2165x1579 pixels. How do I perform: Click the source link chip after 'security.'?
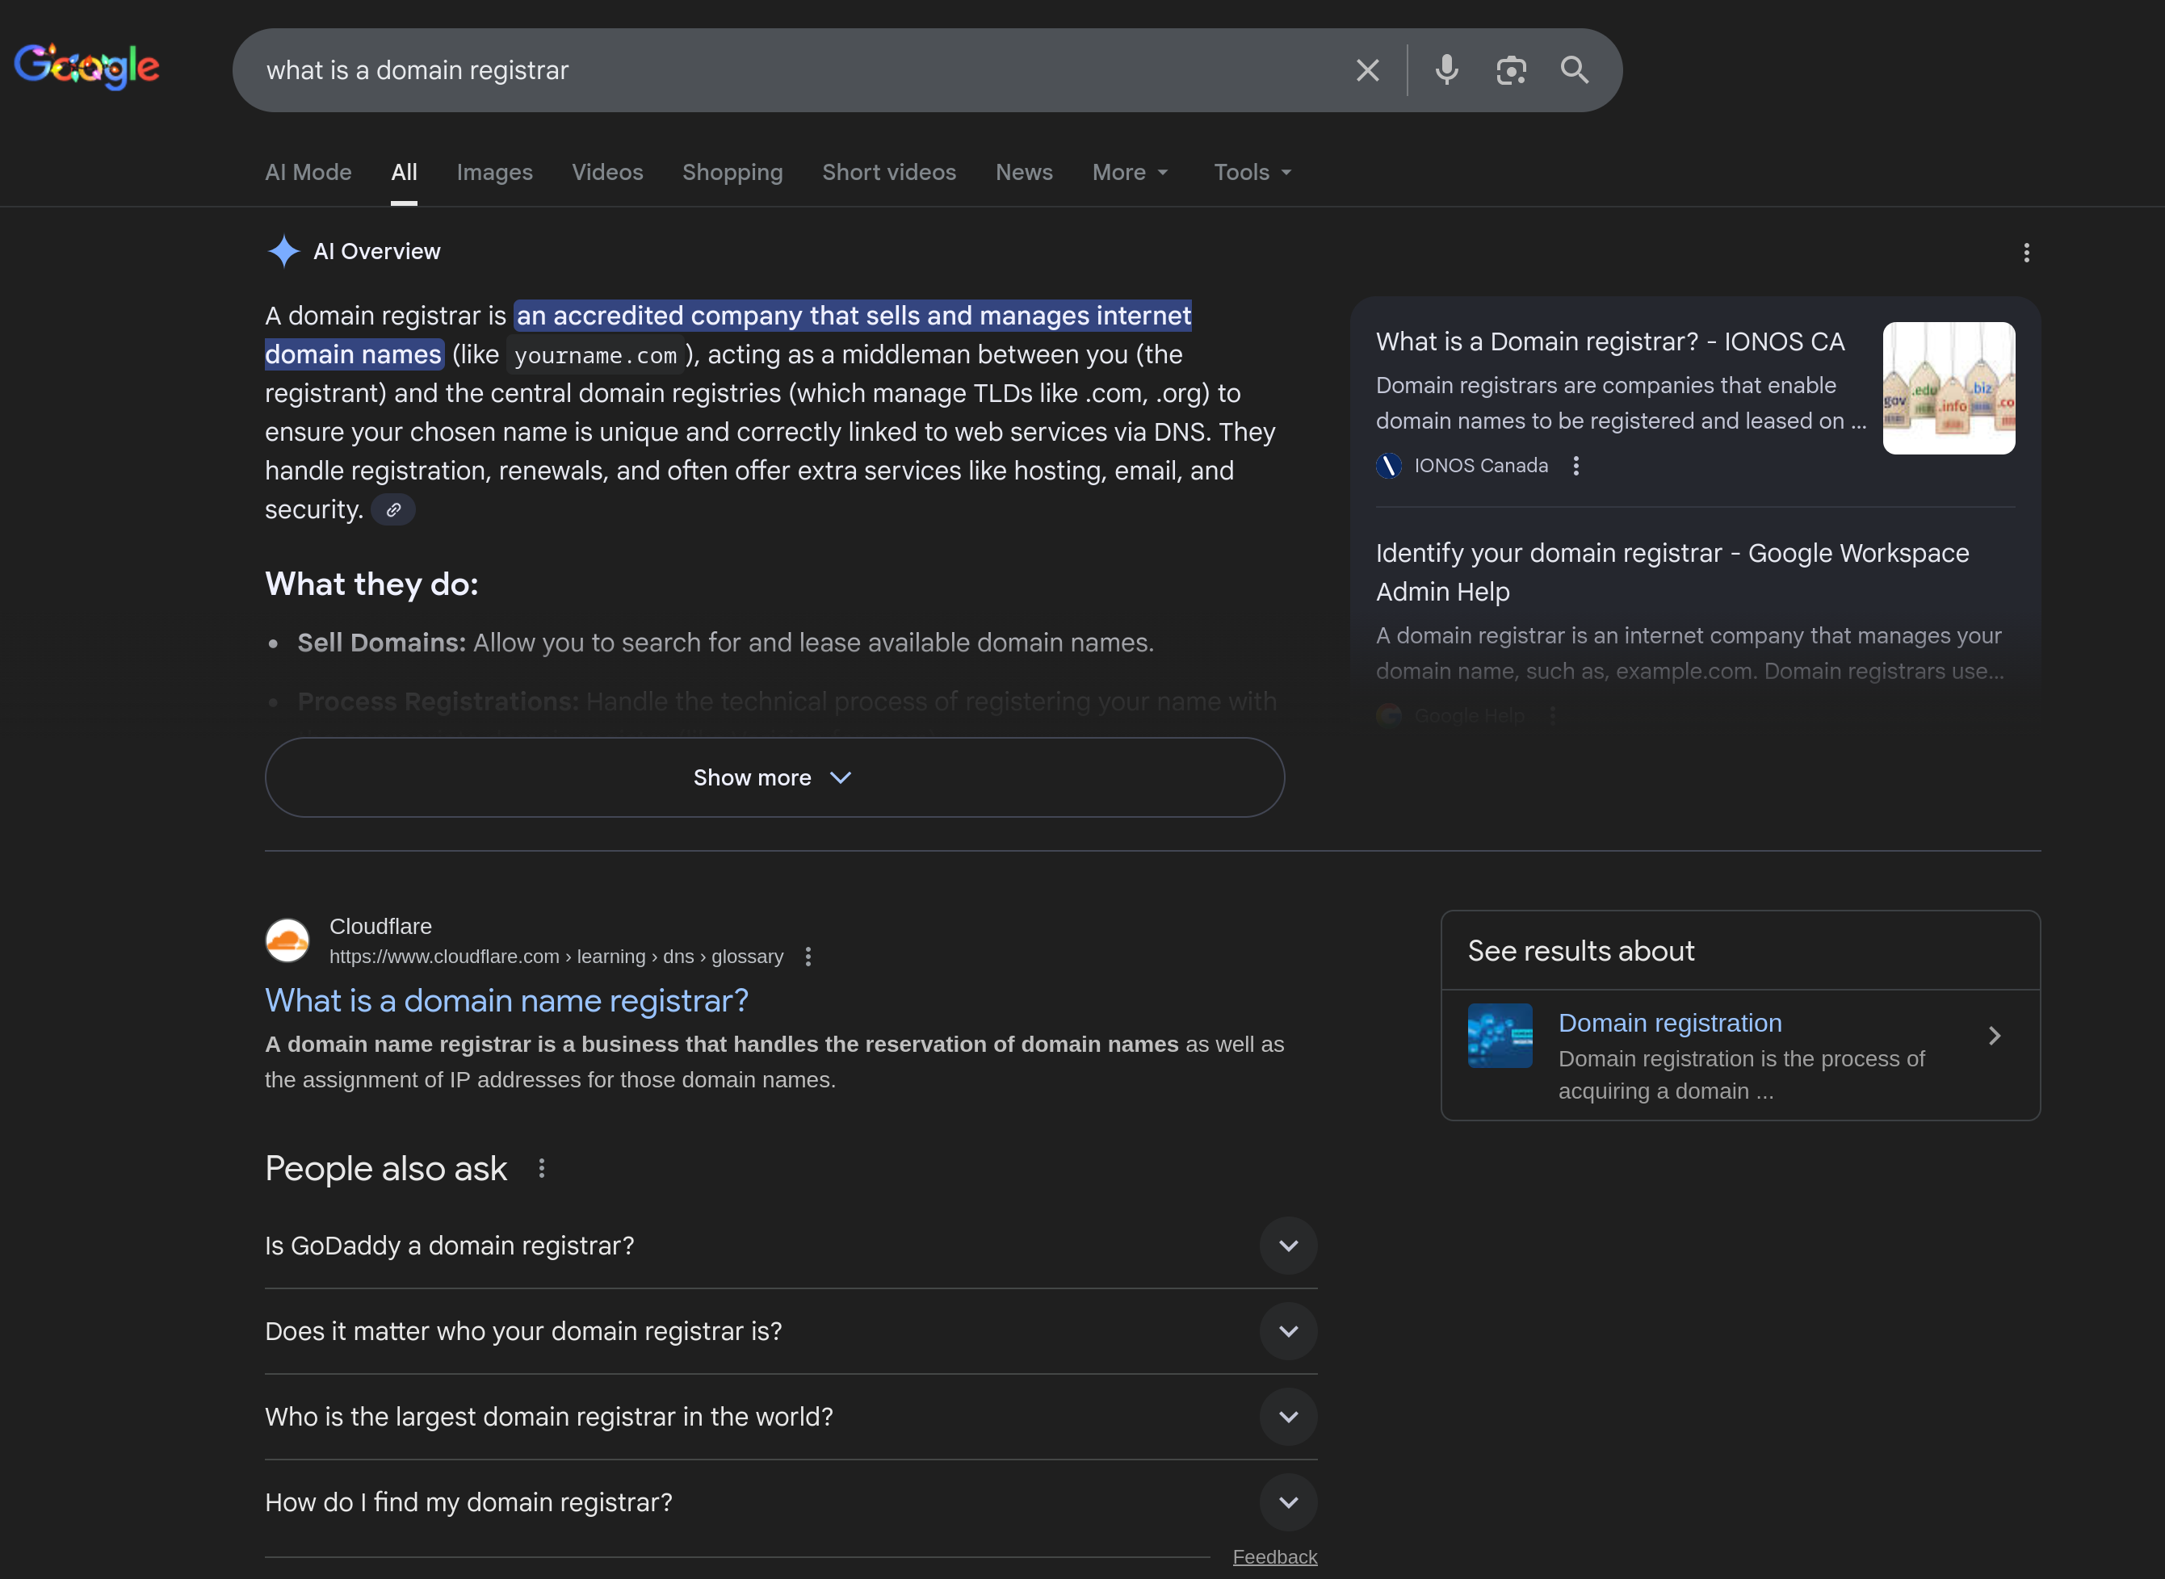[x=392, y=510]
